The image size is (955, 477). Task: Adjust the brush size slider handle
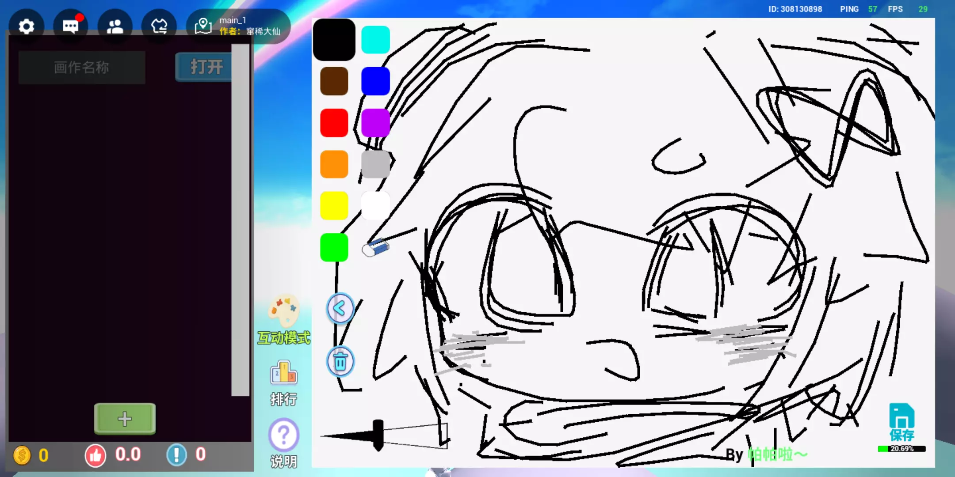pos(378,435)
